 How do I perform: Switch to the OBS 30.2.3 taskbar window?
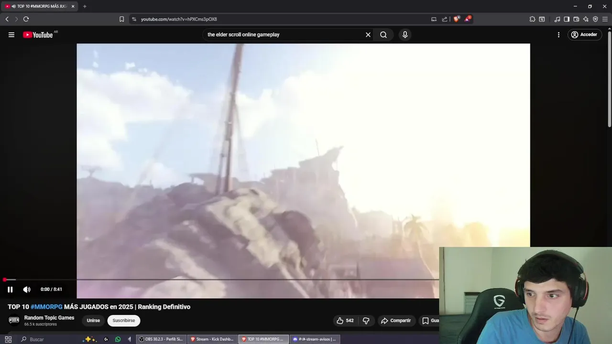coord(161,339)
